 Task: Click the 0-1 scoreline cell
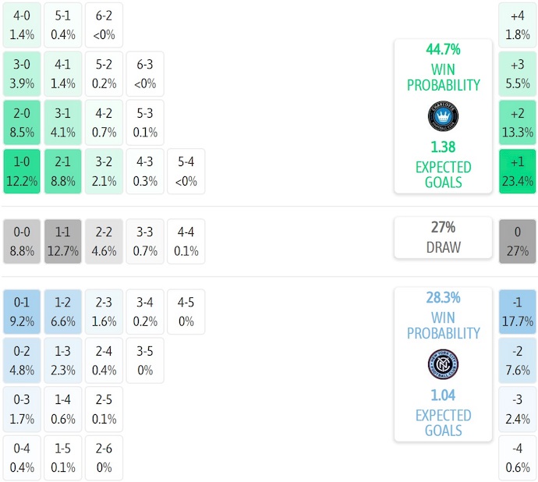click(x=22, y=310)
